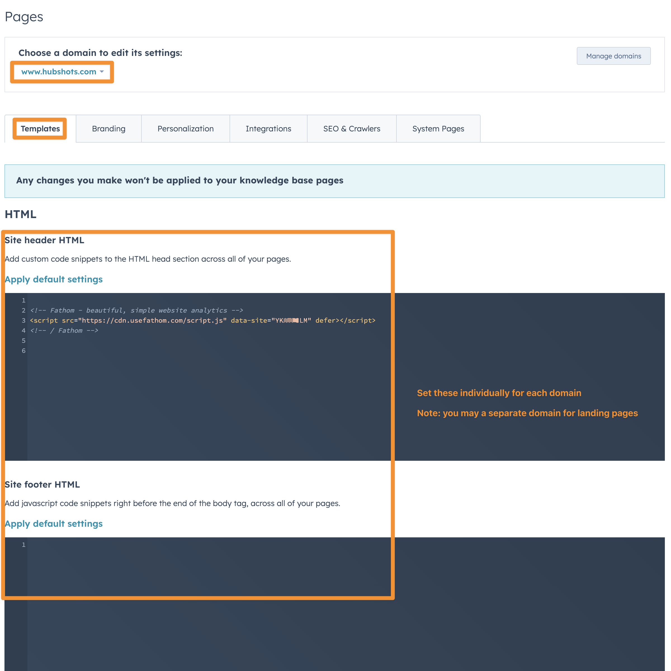Click line number 1 in footer editor gutter
This screenshot has width=671, height=671.
pyautogui.click(x=23, y=545)
